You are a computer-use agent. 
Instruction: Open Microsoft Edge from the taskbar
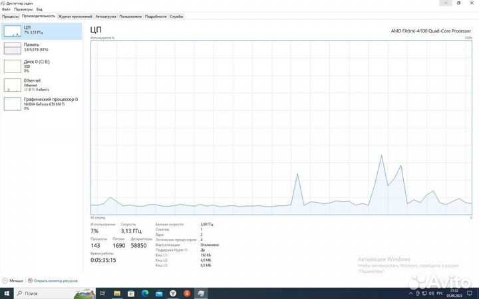(x=146, y=293)
